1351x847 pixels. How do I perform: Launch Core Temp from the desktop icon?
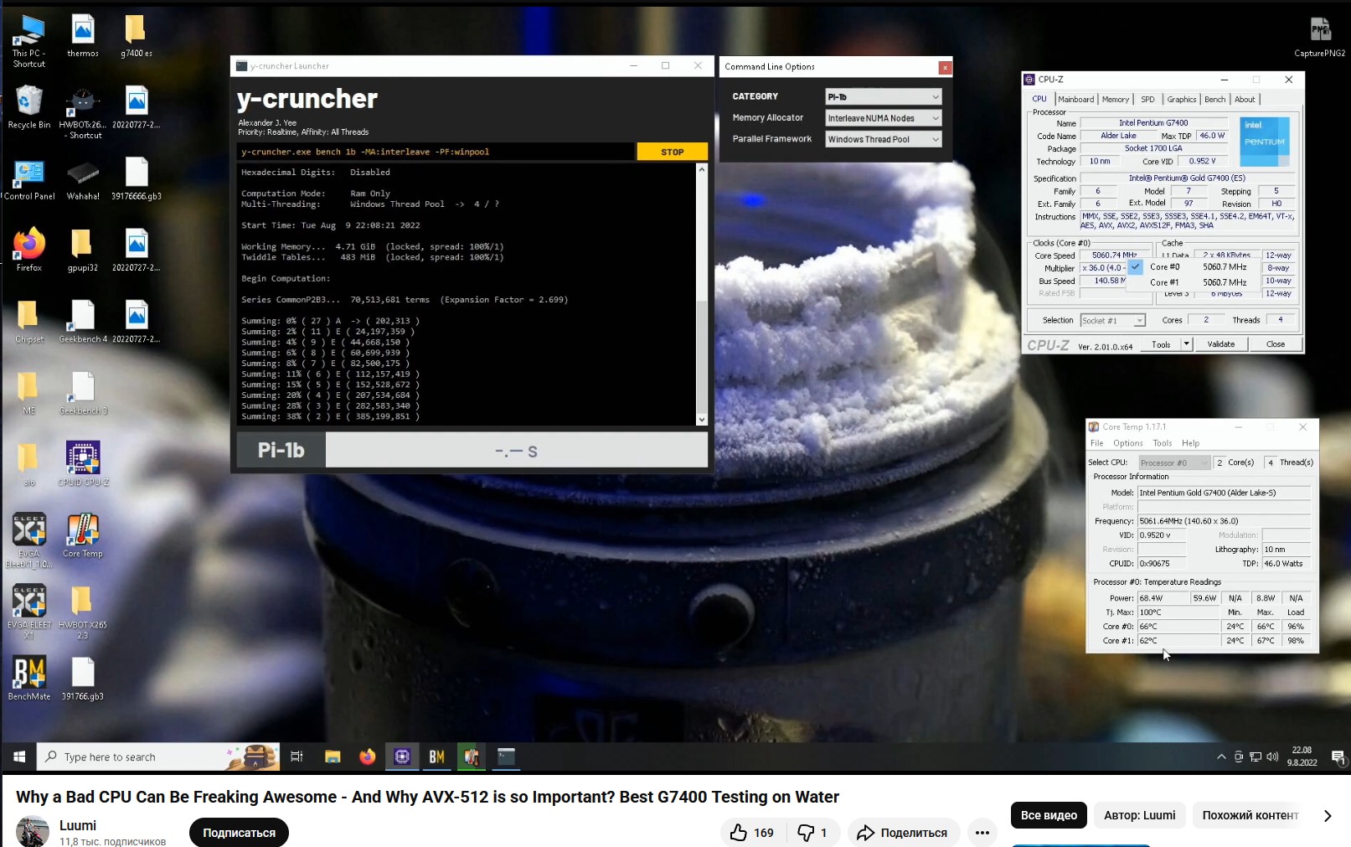[83, 536]
